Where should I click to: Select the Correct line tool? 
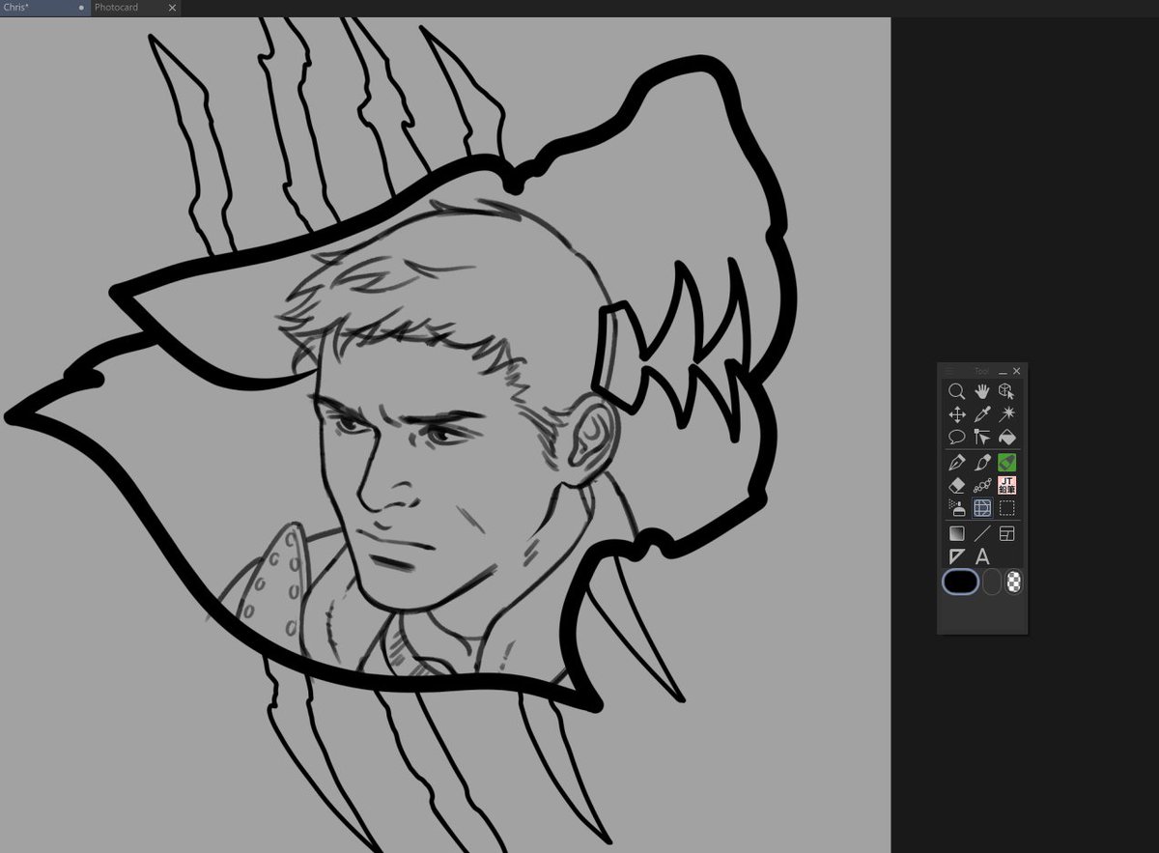click(x=982, y=437)
